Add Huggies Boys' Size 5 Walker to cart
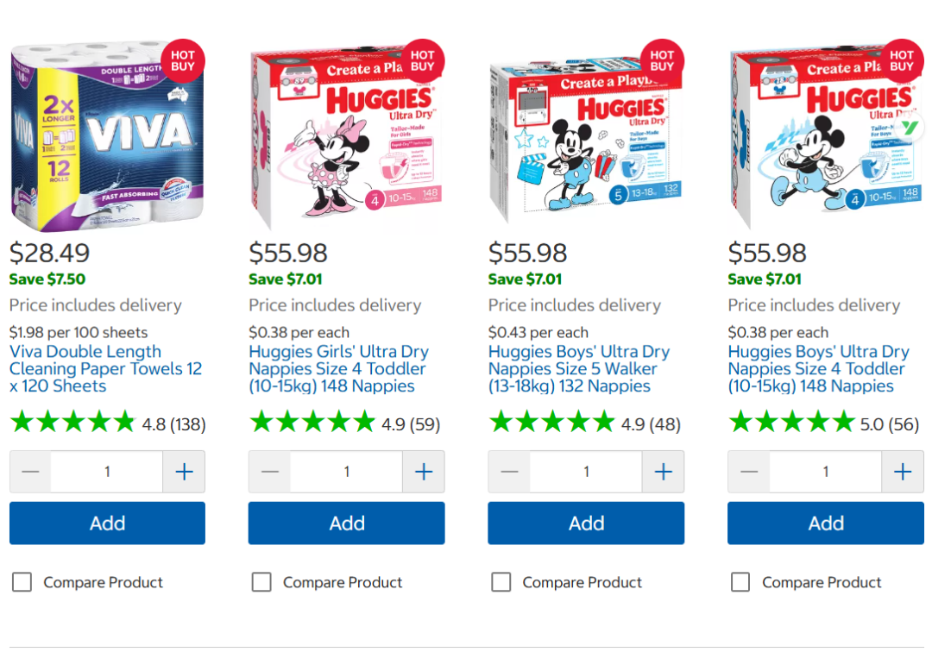Image resolution: width=932 pixels, height=652 pixels. (x=586, y=523)
